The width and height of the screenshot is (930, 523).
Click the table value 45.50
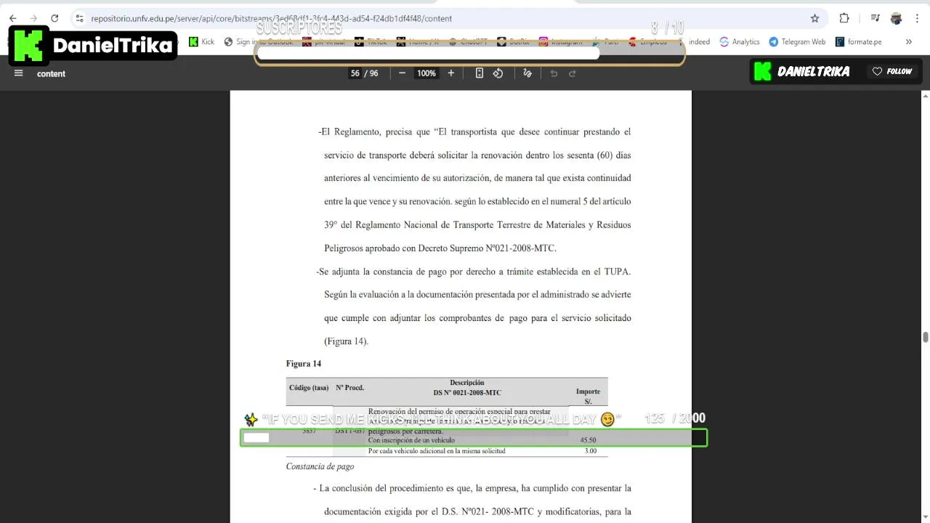pyautogui.click(x=588, y=440)
